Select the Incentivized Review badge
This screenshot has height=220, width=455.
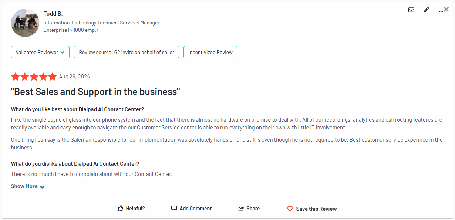point(210,52)
